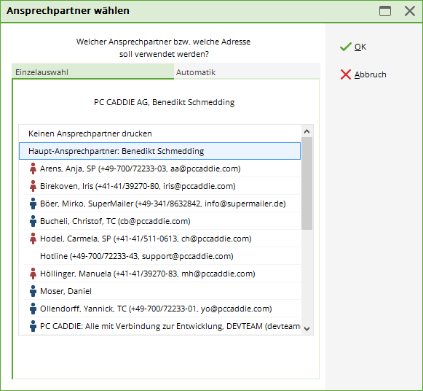Maximize the Ansprechpartner wählen dialog
Screen dimensions: 423x391
point(385,11)
